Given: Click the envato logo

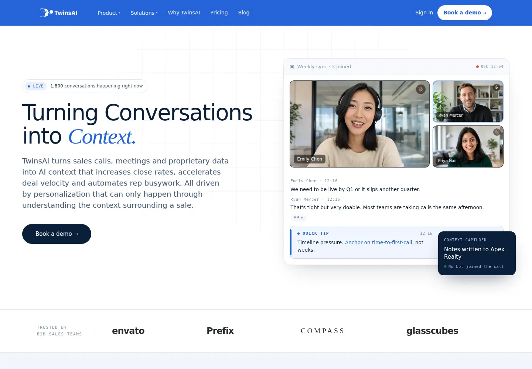Looking at the screenshot, I should pos(128,331).
